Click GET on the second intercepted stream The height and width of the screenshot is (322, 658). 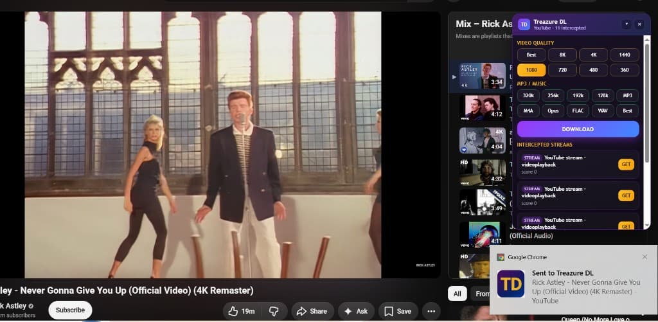(x=626, y=195)
